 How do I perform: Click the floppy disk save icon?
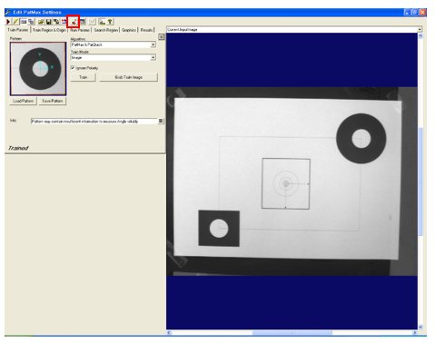[48, 22]
